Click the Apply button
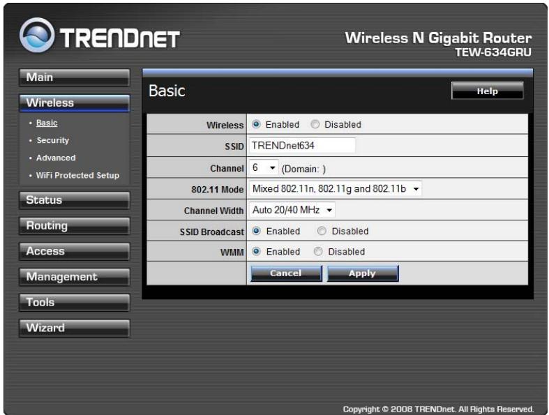 (x=363, y=273)
